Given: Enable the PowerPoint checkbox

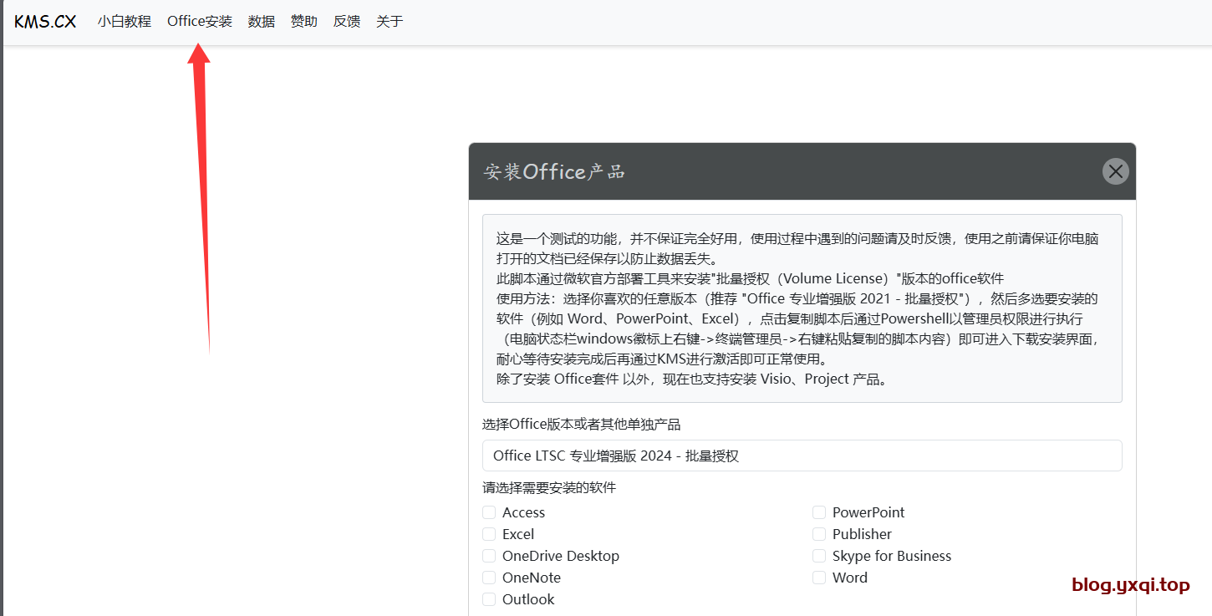Looking at the screenshot, I should (819, 512).
